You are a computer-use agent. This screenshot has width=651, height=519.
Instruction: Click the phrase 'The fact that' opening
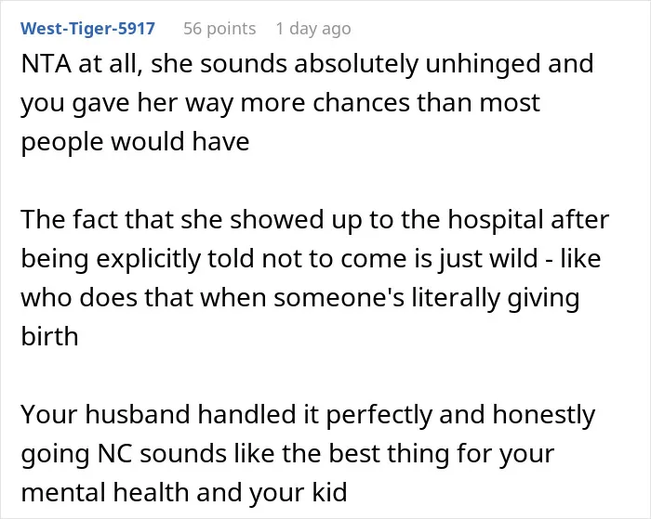pyautogui.click(x=97, y=220)
